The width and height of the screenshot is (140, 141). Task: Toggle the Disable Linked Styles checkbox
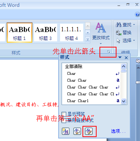click(x=64, y=120)
